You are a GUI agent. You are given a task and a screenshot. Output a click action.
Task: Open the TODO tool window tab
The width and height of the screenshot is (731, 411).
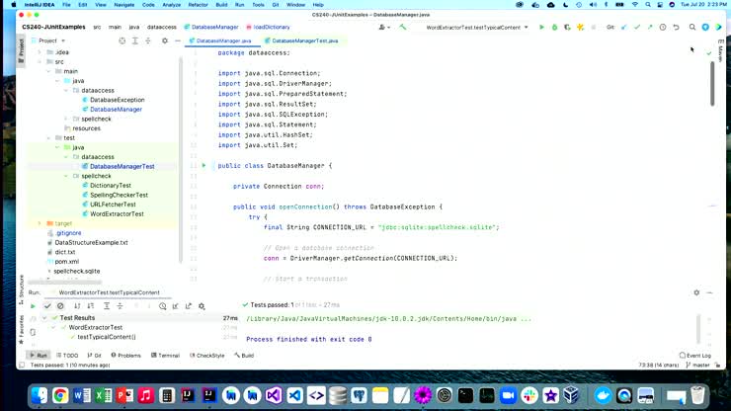(x=67, y=356)
